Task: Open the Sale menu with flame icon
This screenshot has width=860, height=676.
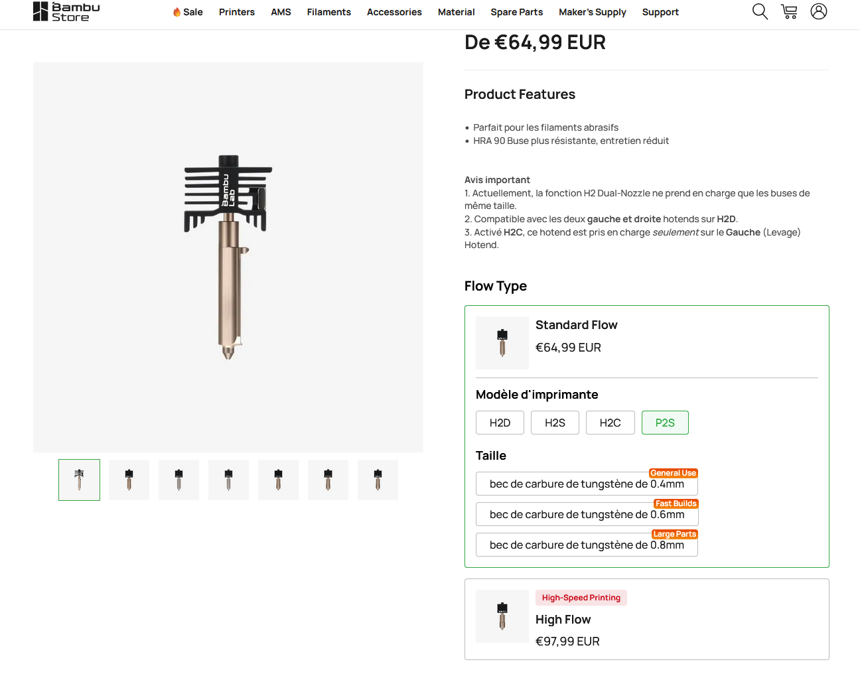Action: (x=188, y=12)
